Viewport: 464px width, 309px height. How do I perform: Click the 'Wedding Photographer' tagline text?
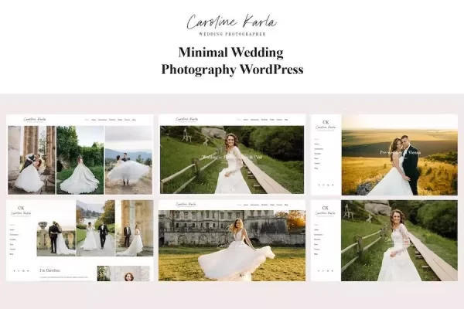coord(232,34)
